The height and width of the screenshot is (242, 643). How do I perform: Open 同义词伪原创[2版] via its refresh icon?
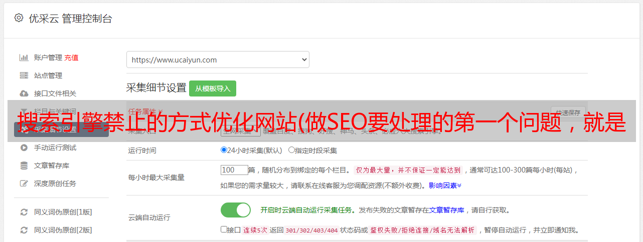pos(24,230)
